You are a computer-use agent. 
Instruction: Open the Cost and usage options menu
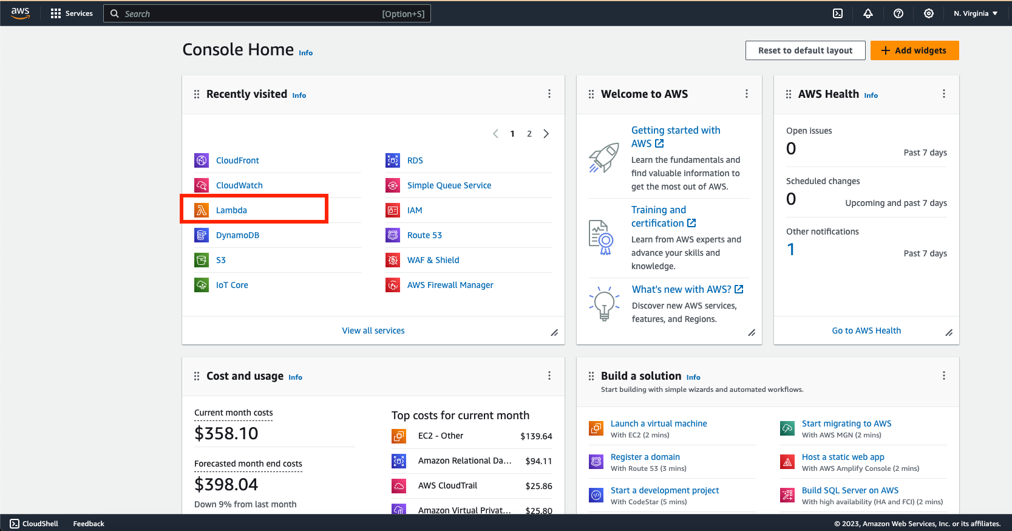click(x=549, y=375)
